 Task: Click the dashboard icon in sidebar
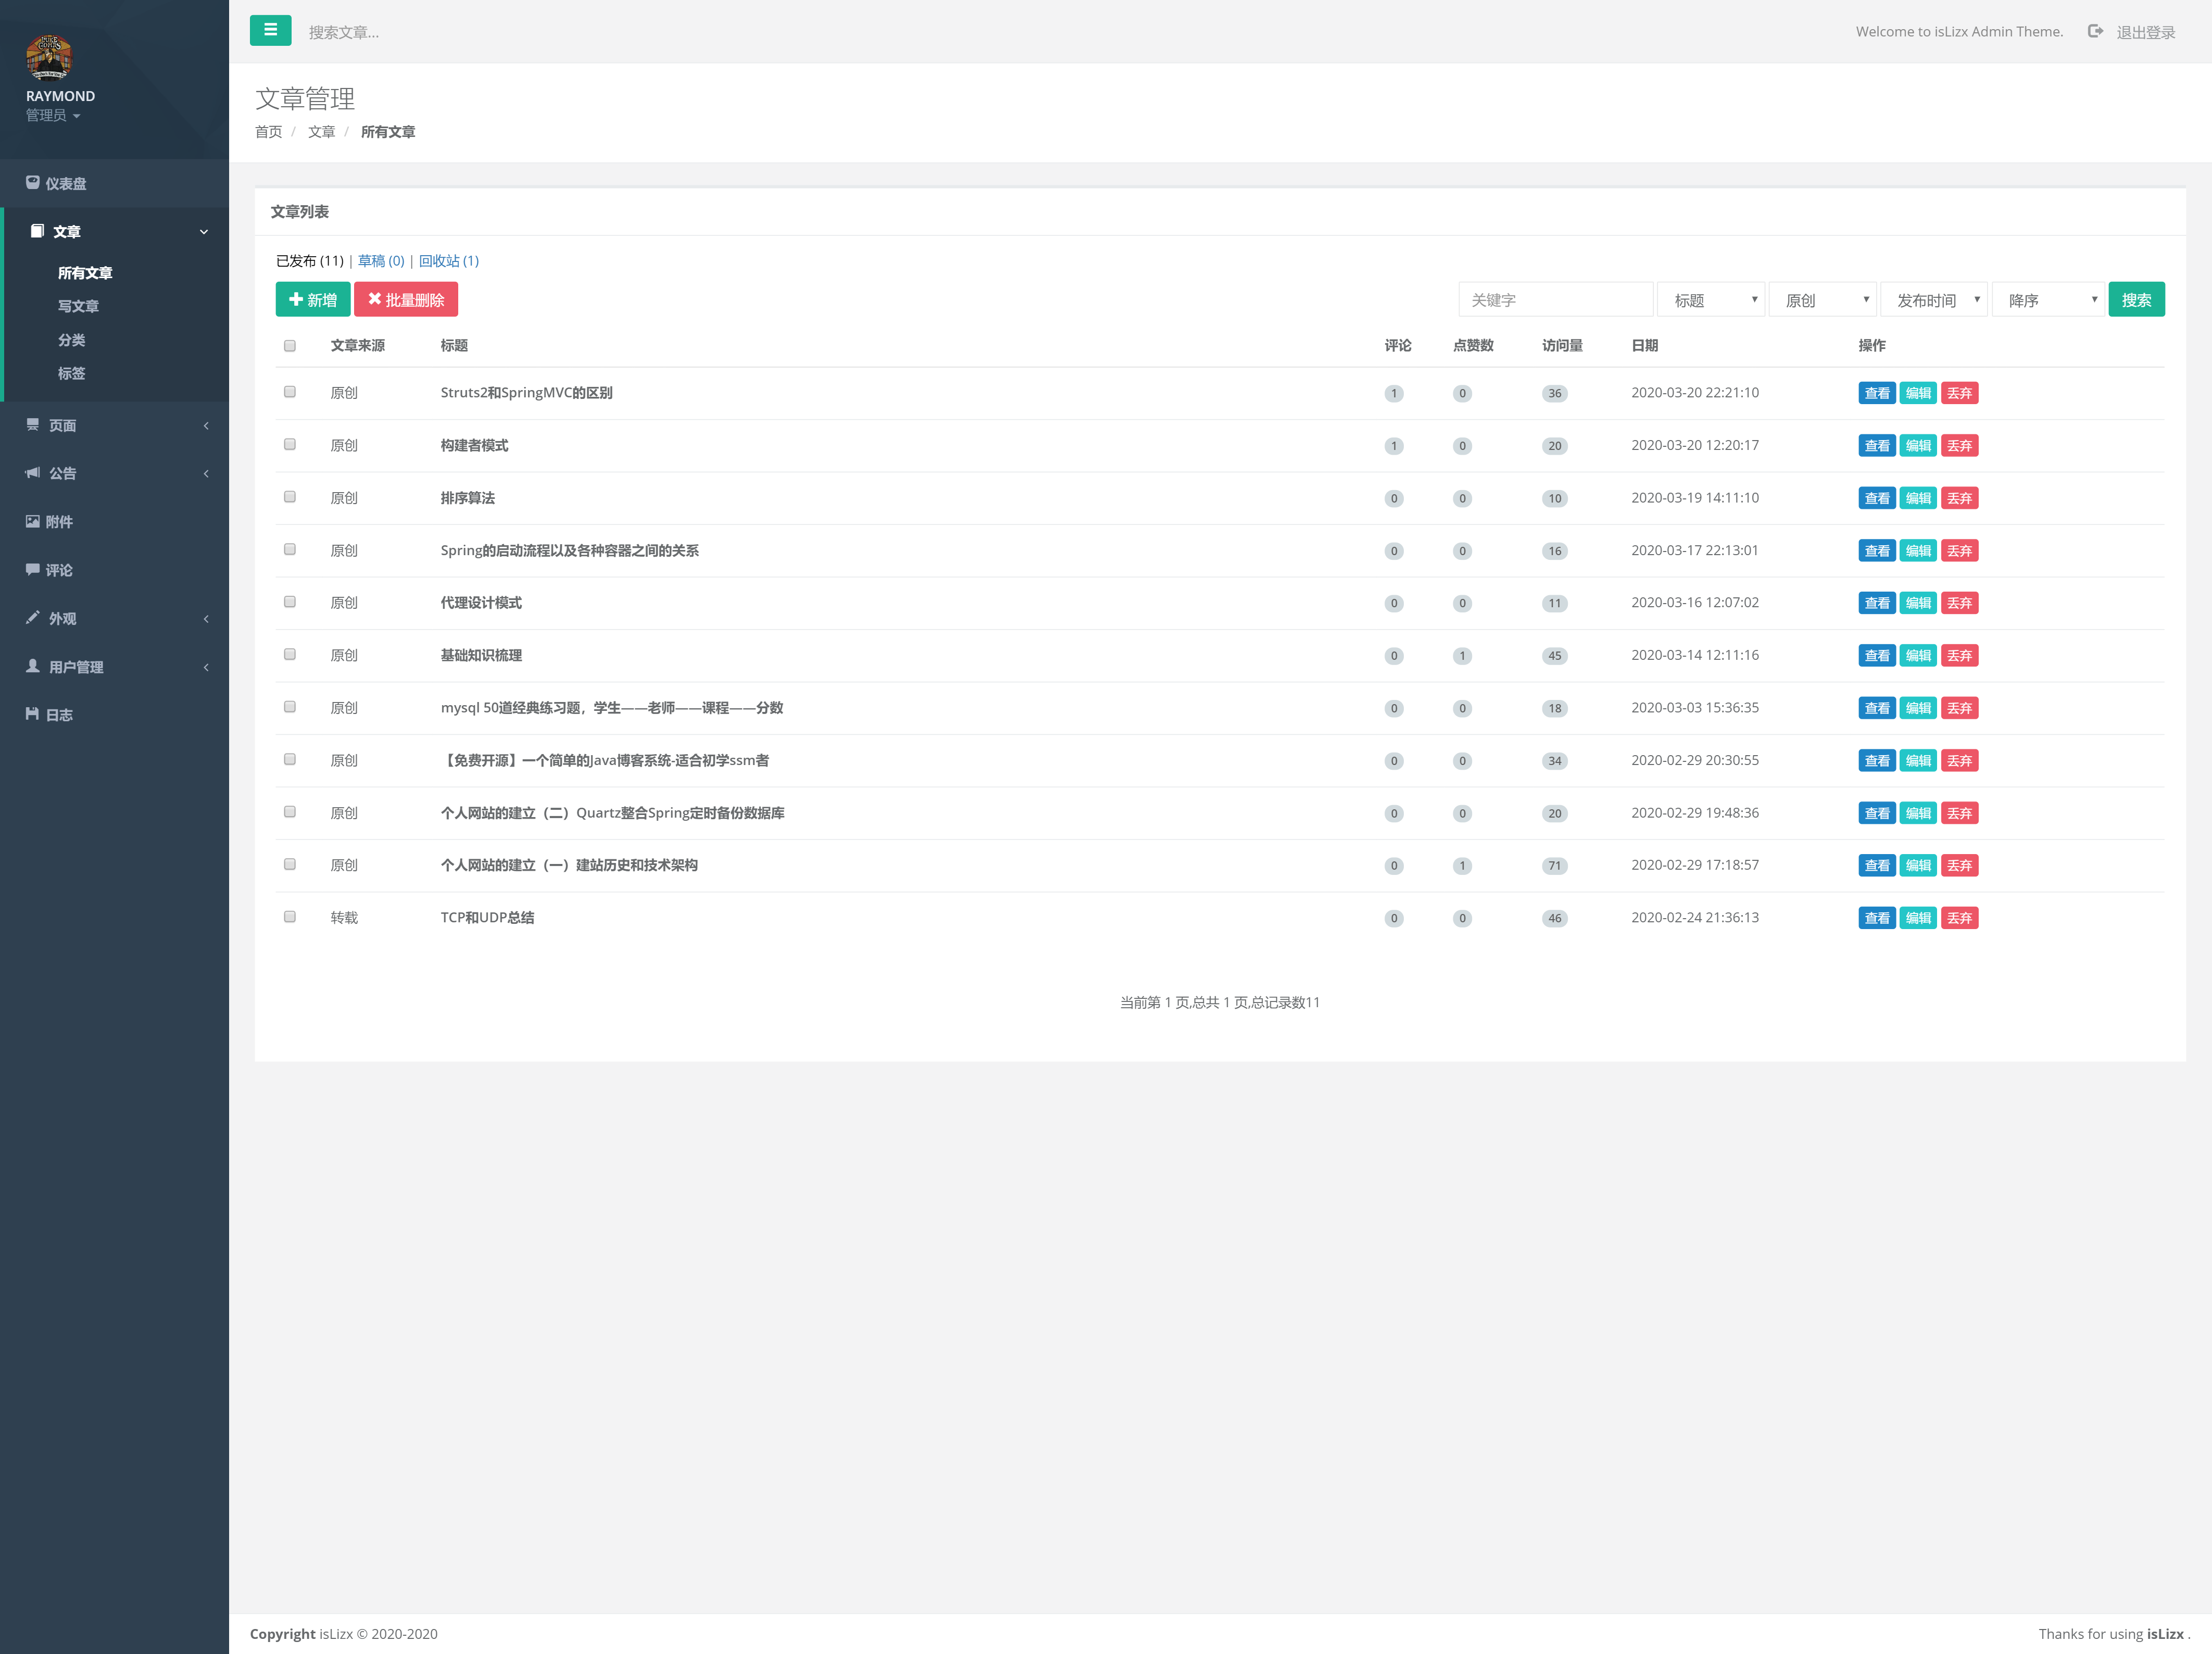(x=33, y=183)
